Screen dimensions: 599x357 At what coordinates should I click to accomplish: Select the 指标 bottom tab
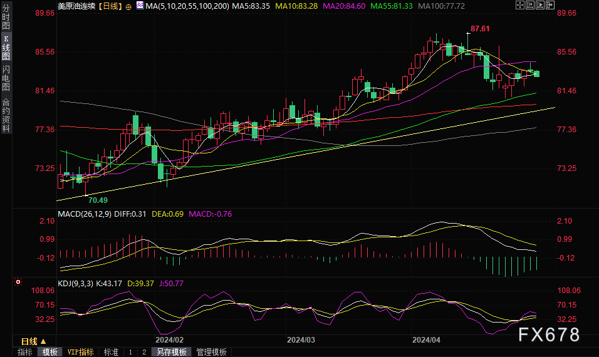[25, 352]
